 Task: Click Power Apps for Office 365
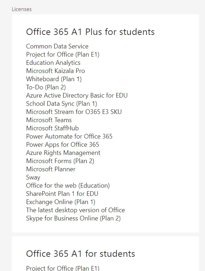[63, 145]
